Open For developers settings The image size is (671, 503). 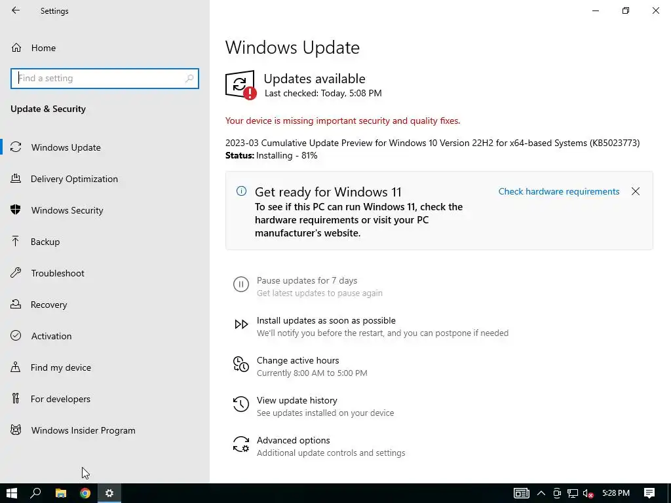pos(105,399)
